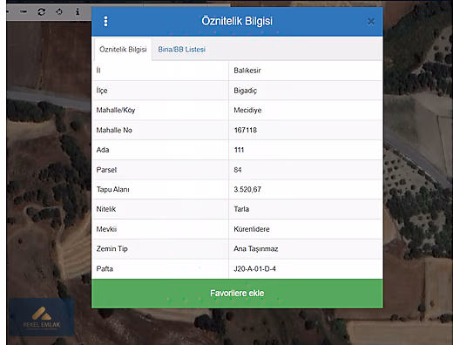Select the value Bigadiç
460x345 pixels.
pos(246,91)
